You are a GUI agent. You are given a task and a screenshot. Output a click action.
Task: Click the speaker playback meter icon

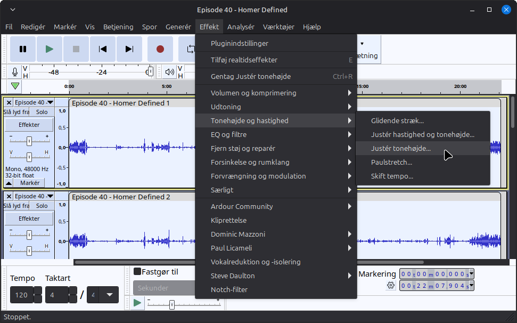tap(169, 72)
